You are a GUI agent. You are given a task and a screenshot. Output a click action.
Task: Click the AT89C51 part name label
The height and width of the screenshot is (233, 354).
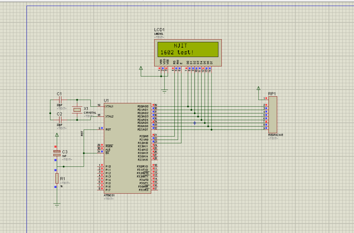[x=109, y=195]
